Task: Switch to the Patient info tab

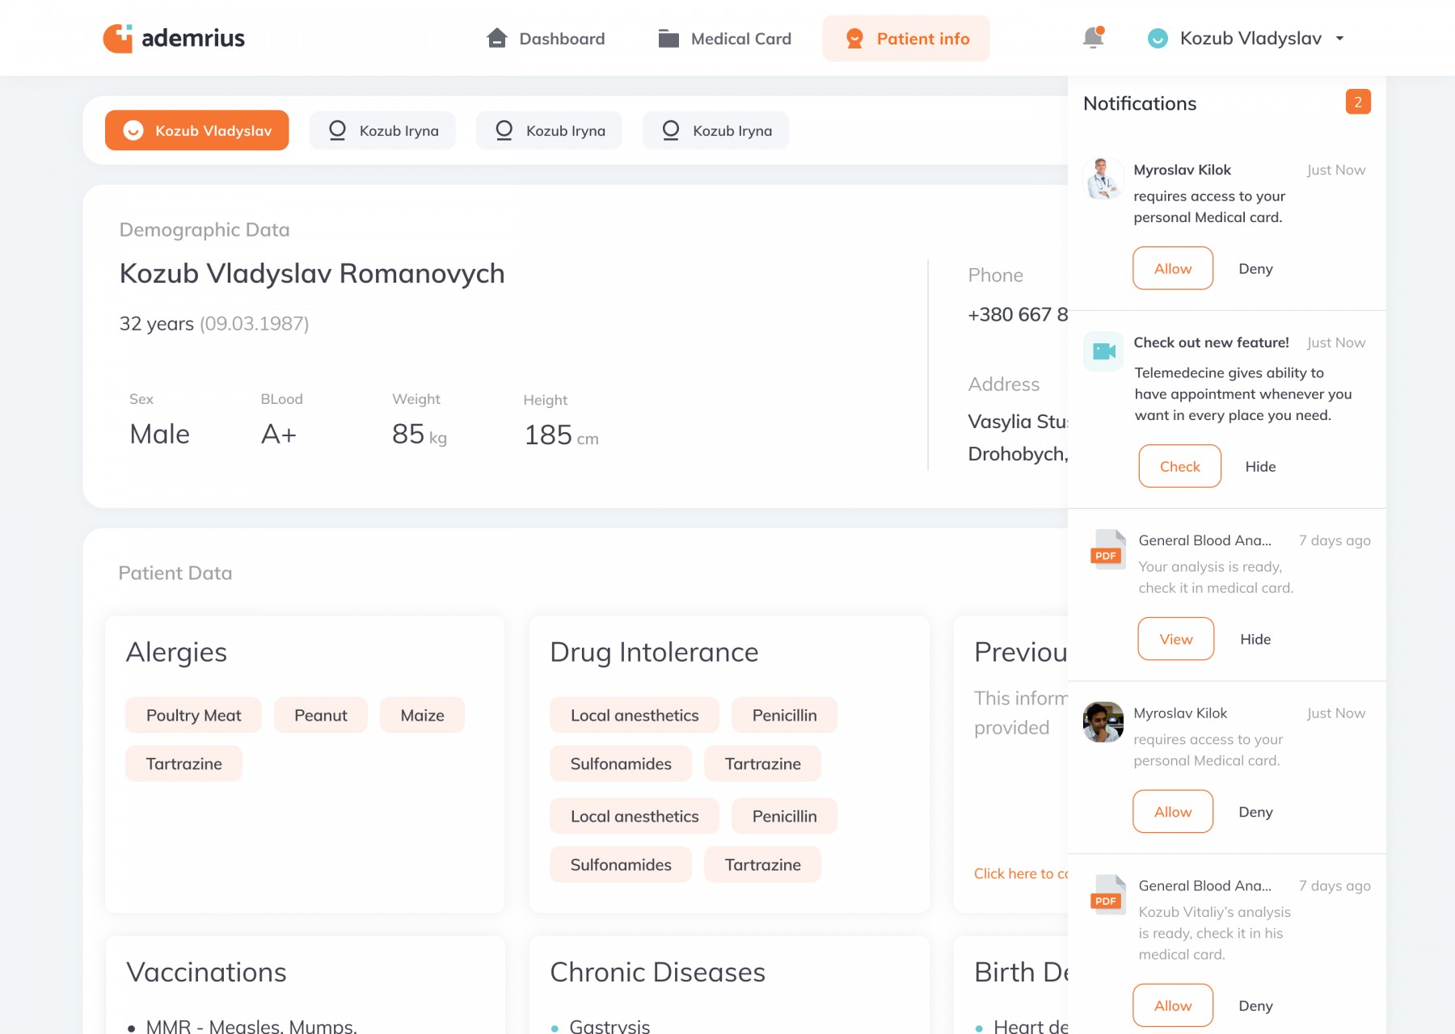Action: (906, 38)
